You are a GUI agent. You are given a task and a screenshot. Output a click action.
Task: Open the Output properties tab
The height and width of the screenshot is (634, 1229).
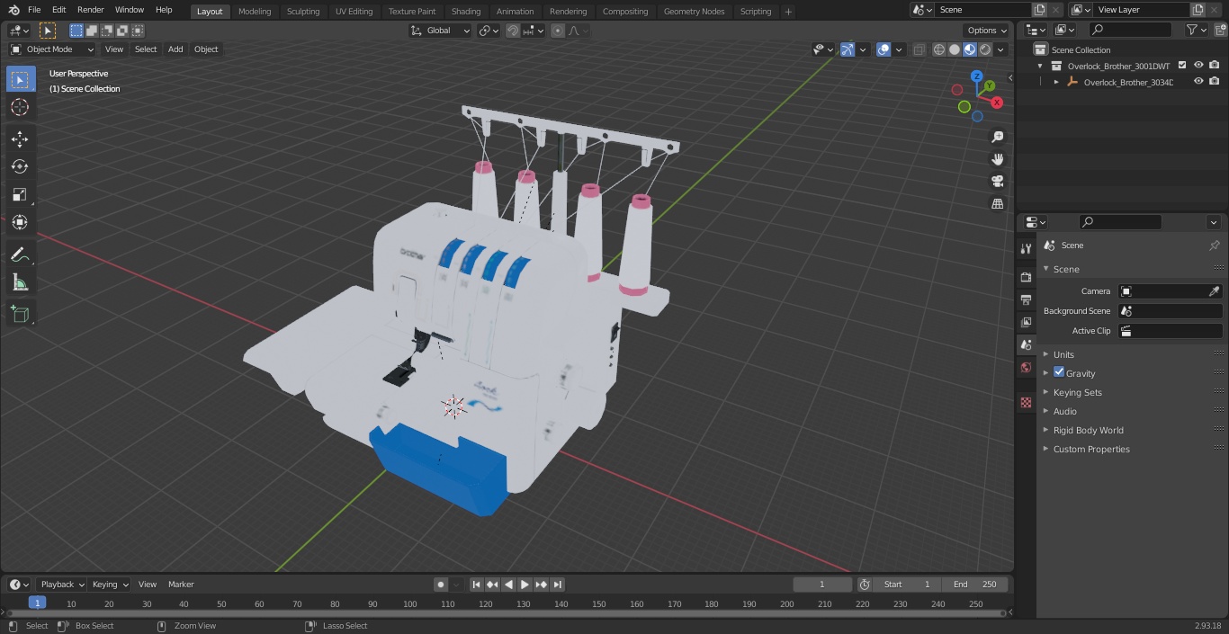coord(1026,299)
